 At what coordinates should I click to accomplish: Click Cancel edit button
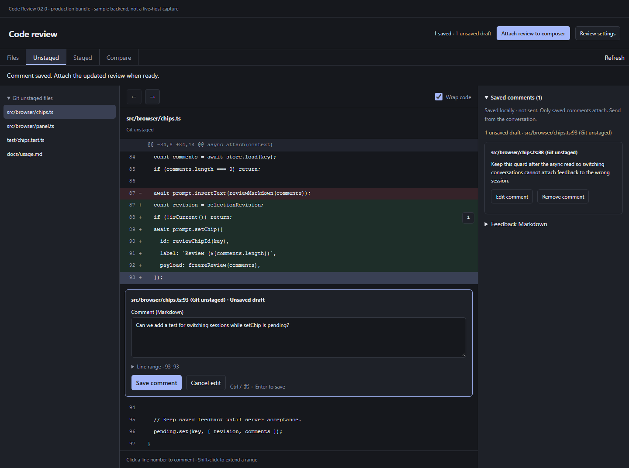(206, 383)
